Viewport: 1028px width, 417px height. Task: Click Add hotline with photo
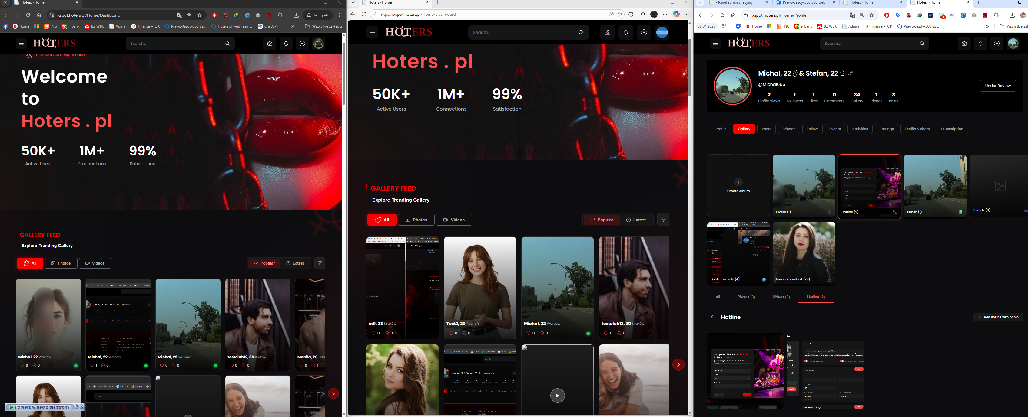coord(998,317)
